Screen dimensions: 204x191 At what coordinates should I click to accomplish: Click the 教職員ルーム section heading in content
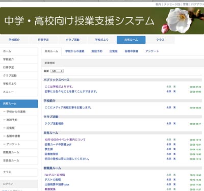coord(53,168)
